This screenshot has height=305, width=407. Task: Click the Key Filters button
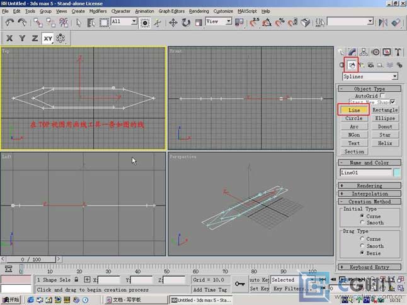[292, 289]
